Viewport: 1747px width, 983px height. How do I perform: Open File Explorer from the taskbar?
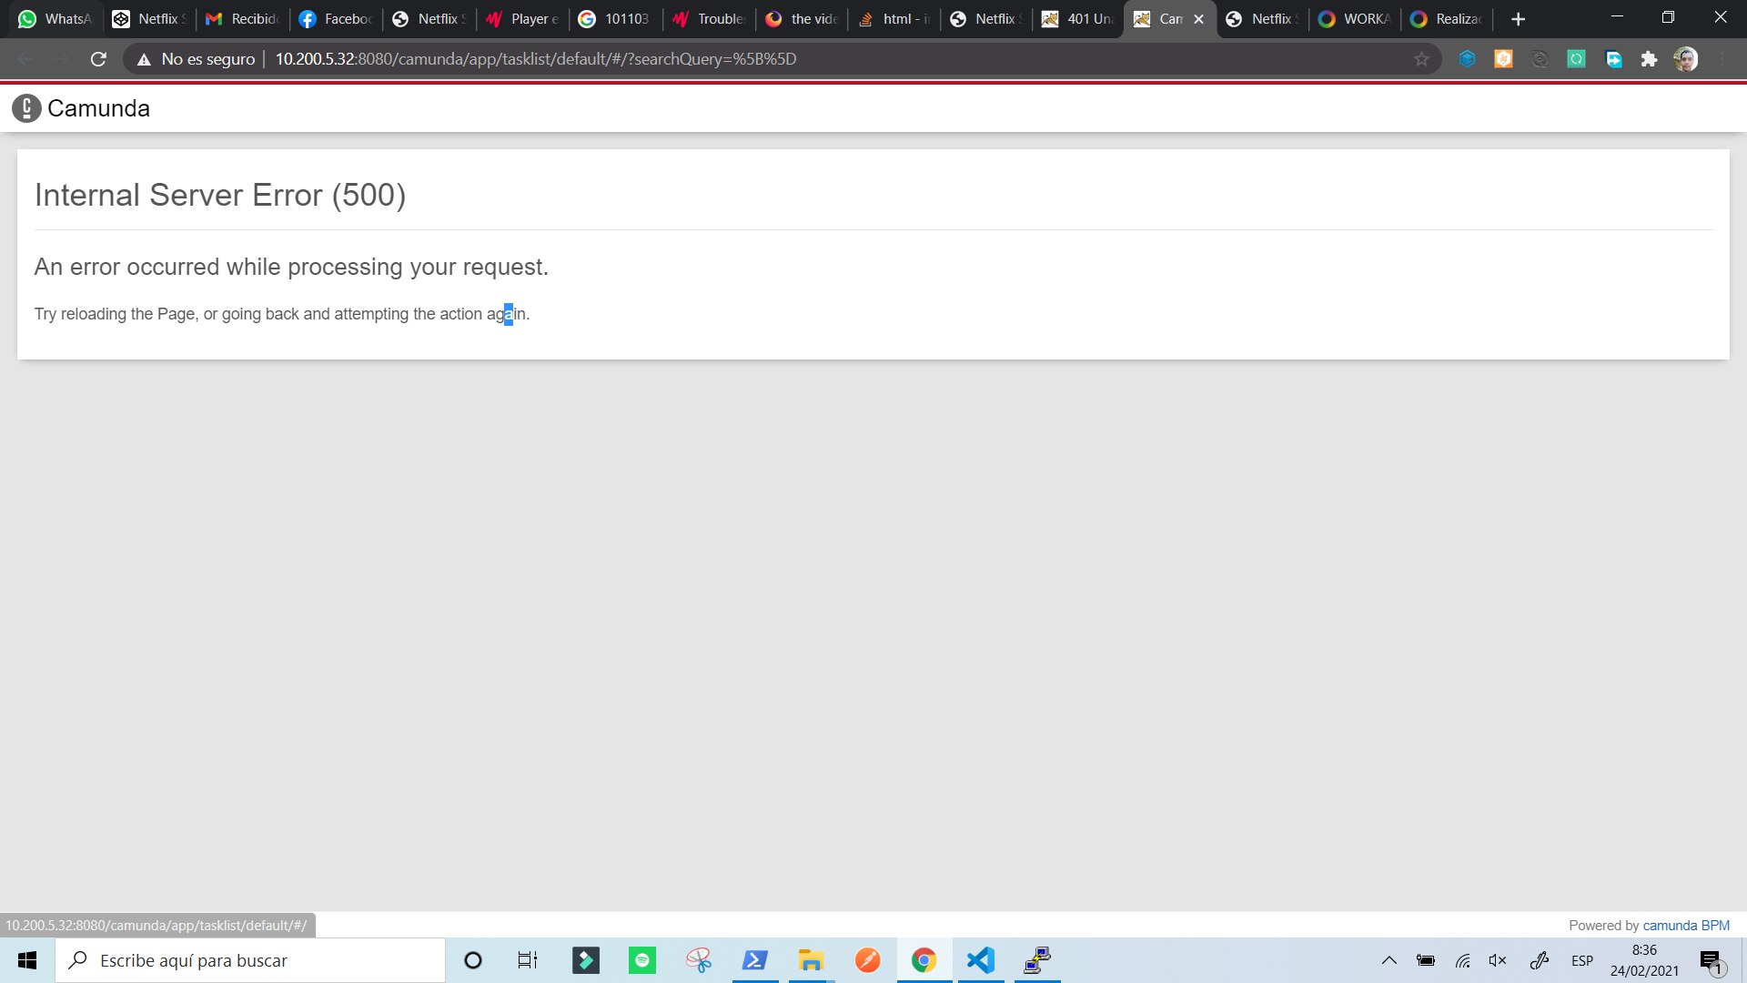pyautogui.click(x=811, y=960)
